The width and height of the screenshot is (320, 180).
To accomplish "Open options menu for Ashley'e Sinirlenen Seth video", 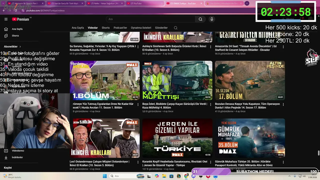I will tap(210, 47).
